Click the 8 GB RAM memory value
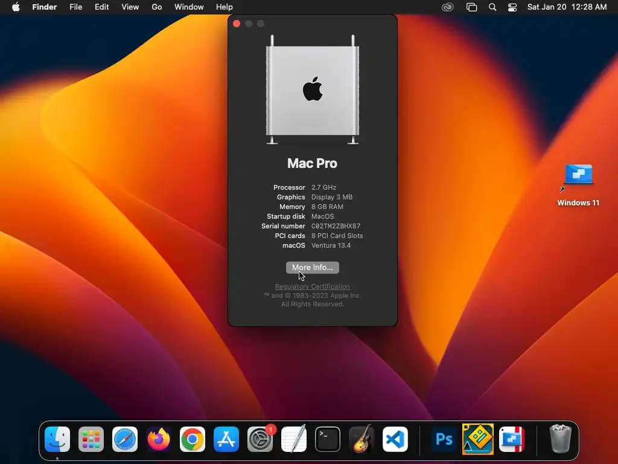Image resolution: width=618 pixels, height=464 pixels. click(327, 207)
